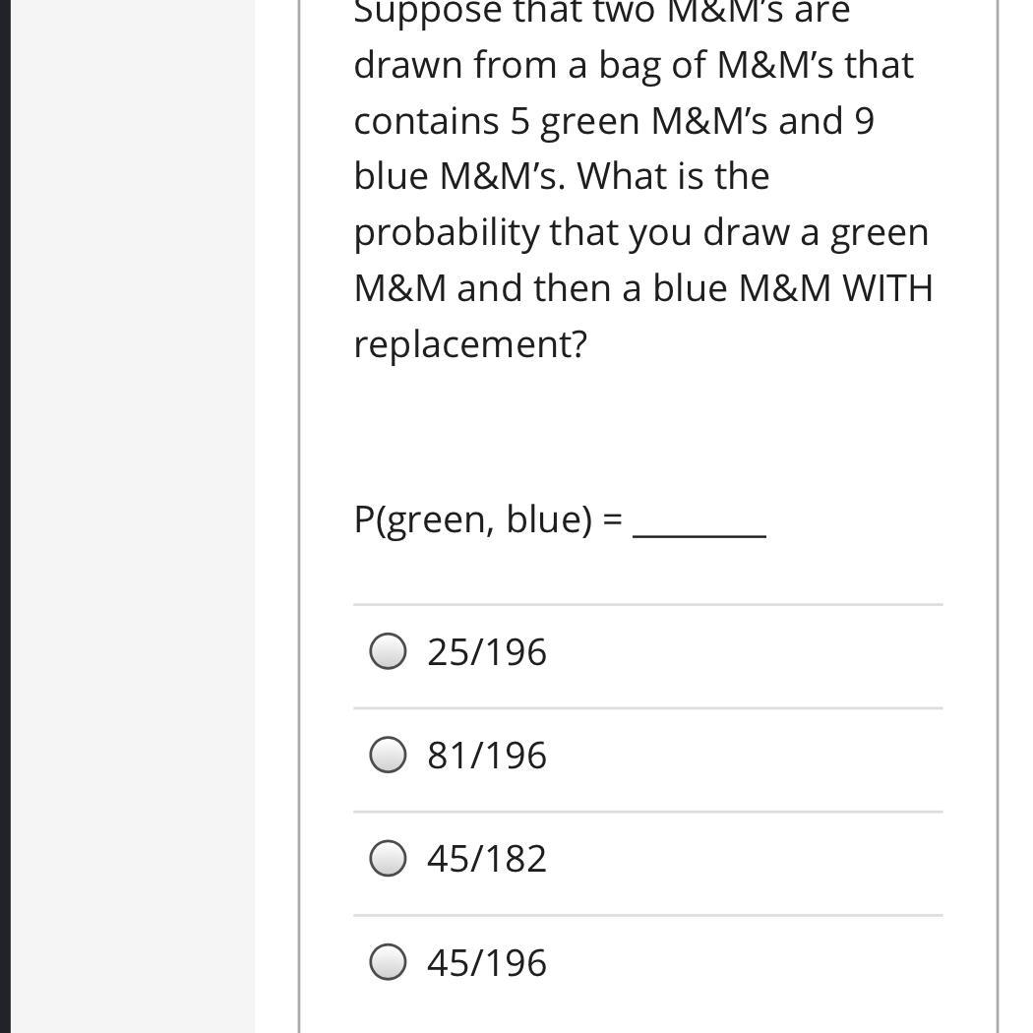Click the P(green, blue) = text
This screenshot has height=1033, width=1033.
pyautogui.click(x=487, y=518)
